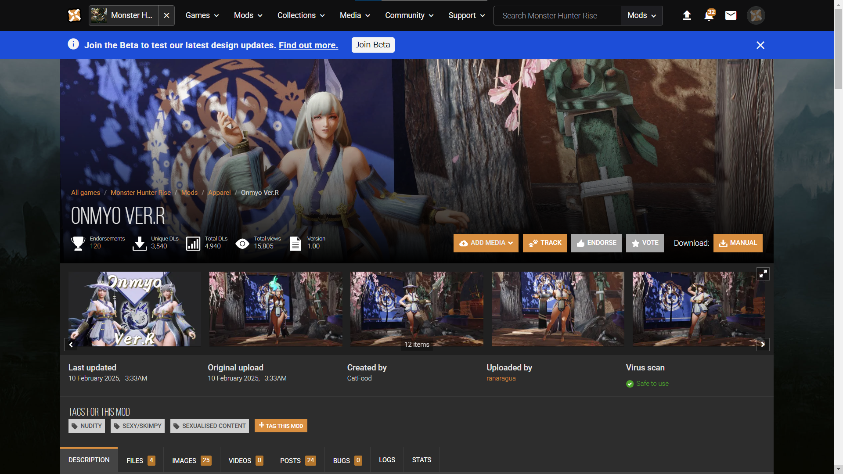Open Monster Hunter Rise breadcrumb link
Screen dimensions: 843x474
click(x=140, y=193)
